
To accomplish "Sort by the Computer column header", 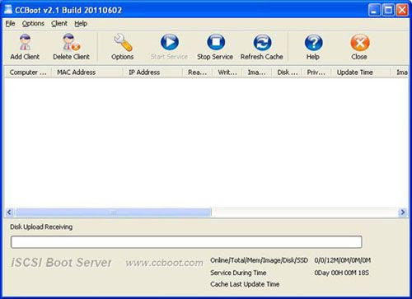I will [x=28, y=72].
